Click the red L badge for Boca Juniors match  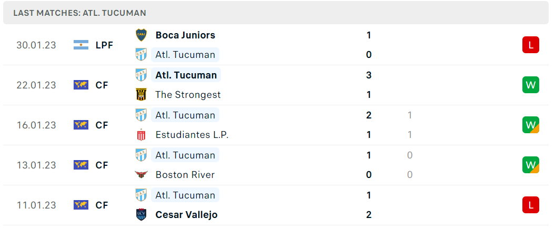531,45
